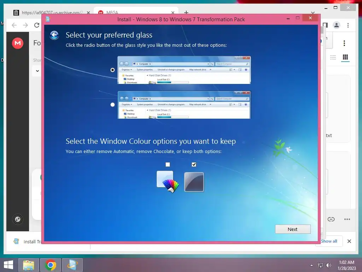Close the Chrome downloads bar

coord(349,241)
